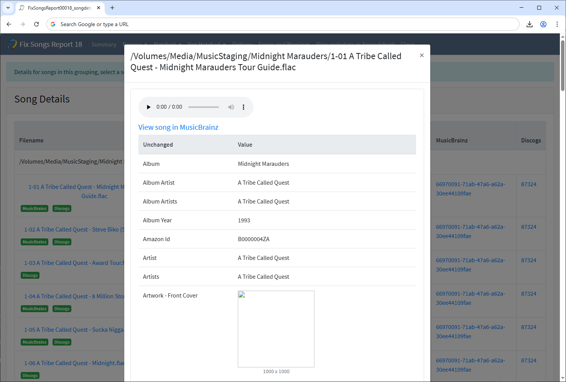Open Discogs 87324 link for track 1-06
566x382 pixels.
click(528, 361)
